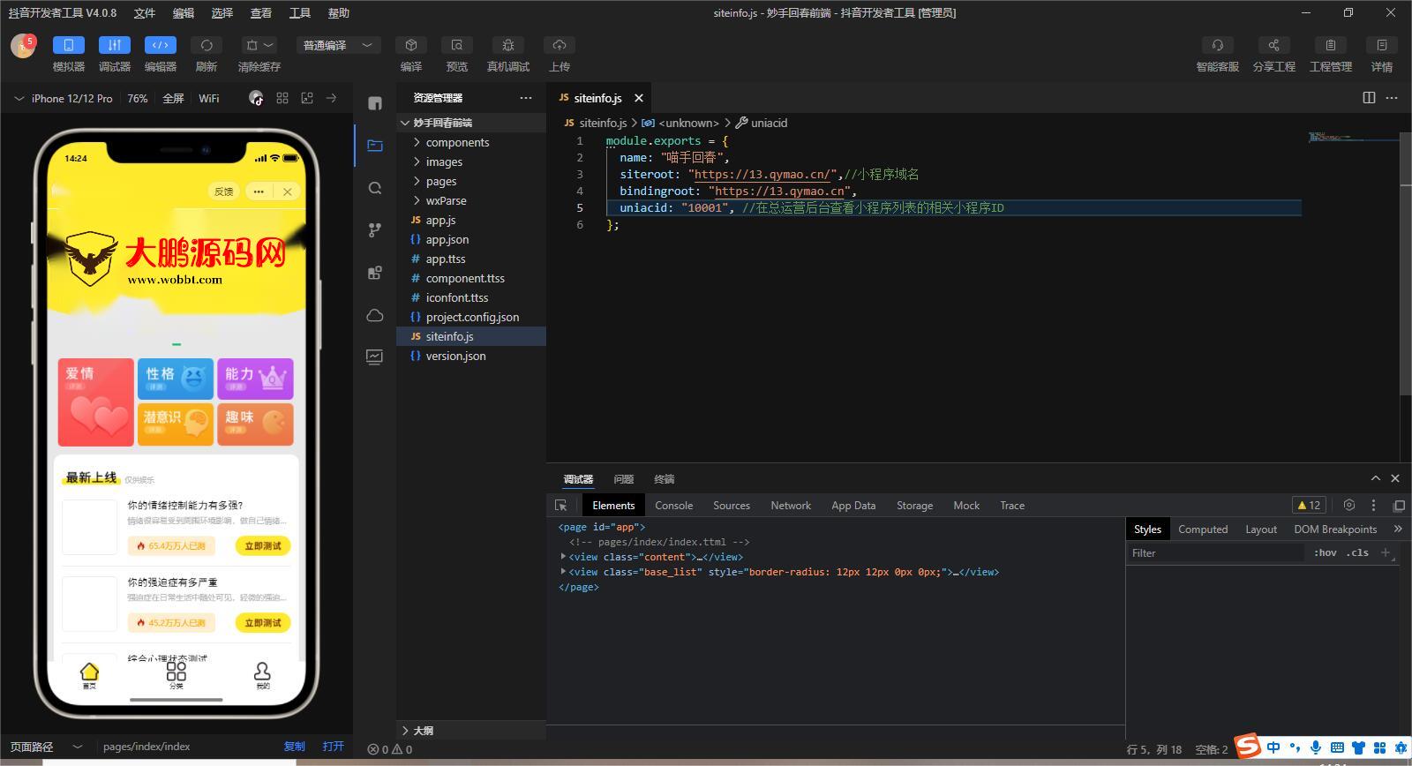Open the compile mode combo box
This screenshot has width=1412, height=766.
(339, 45)
